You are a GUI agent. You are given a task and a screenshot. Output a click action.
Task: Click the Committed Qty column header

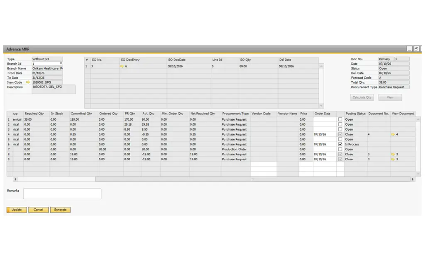coord(84,114)
